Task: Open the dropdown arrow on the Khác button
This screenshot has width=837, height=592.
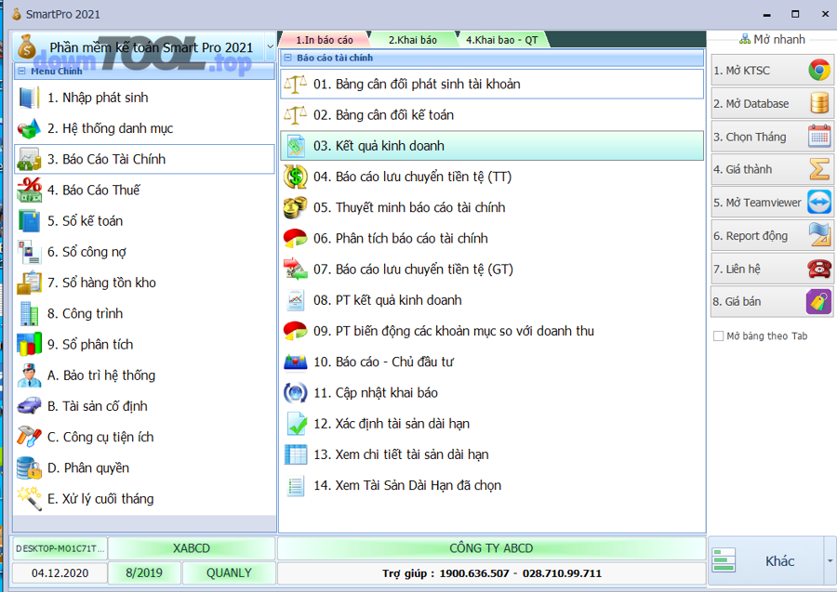Action: (x=830, y=561)
